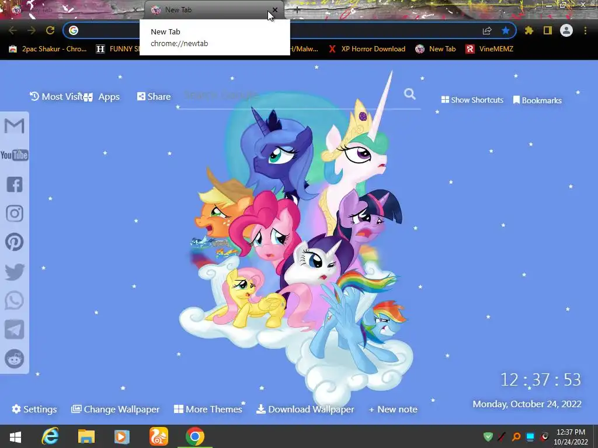Close the active New Tab tab
The width and height of the screenshot is (598, 448).
point(275,10)
